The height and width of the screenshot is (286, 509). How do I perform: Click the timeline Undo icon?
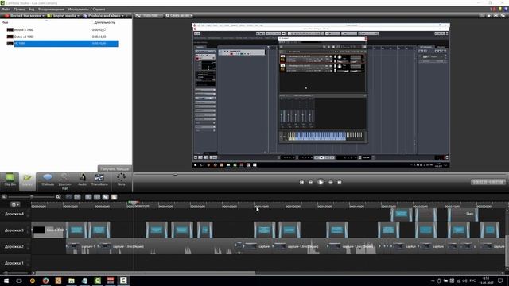tap(69, 197)
